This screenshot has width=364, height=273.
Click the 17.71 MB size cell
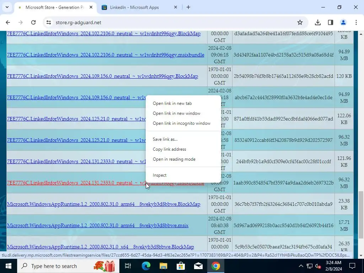pyautogui.click(x=344, y=226)
